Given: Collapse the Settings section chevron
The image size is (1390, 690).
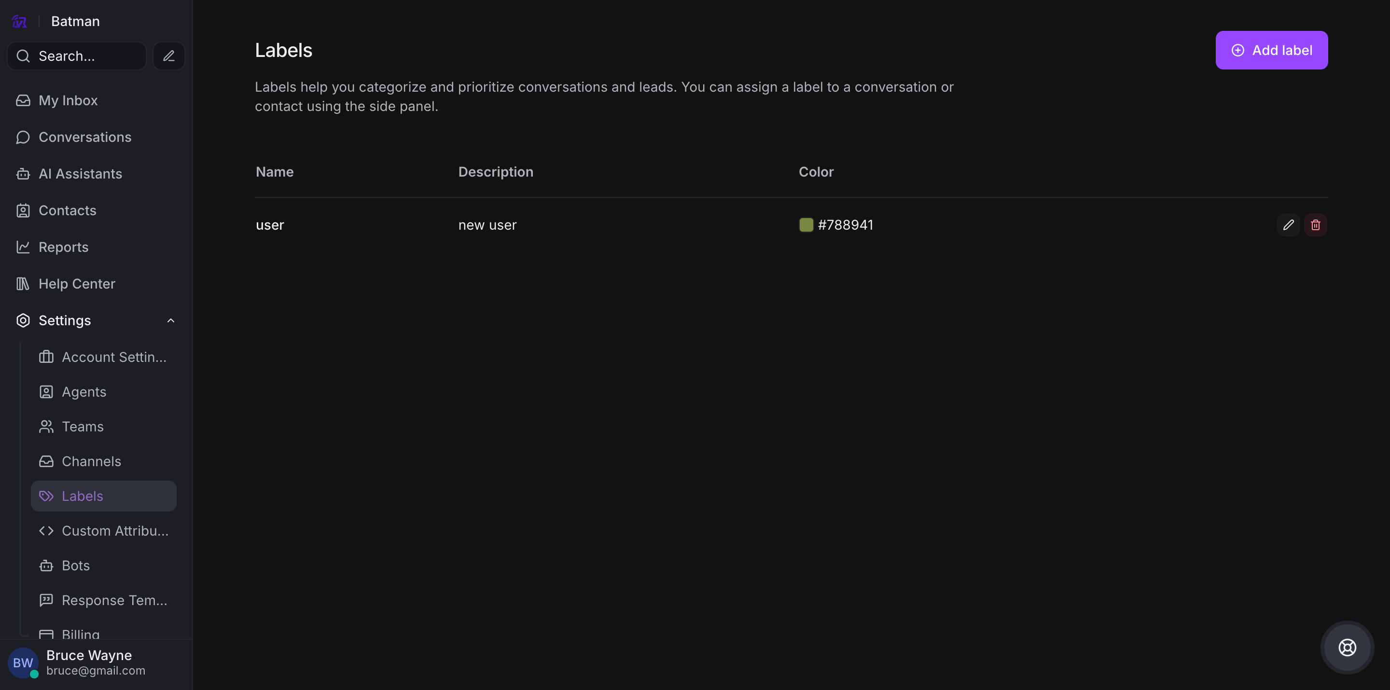Looking at the screenshot, I should pos(170,320).
